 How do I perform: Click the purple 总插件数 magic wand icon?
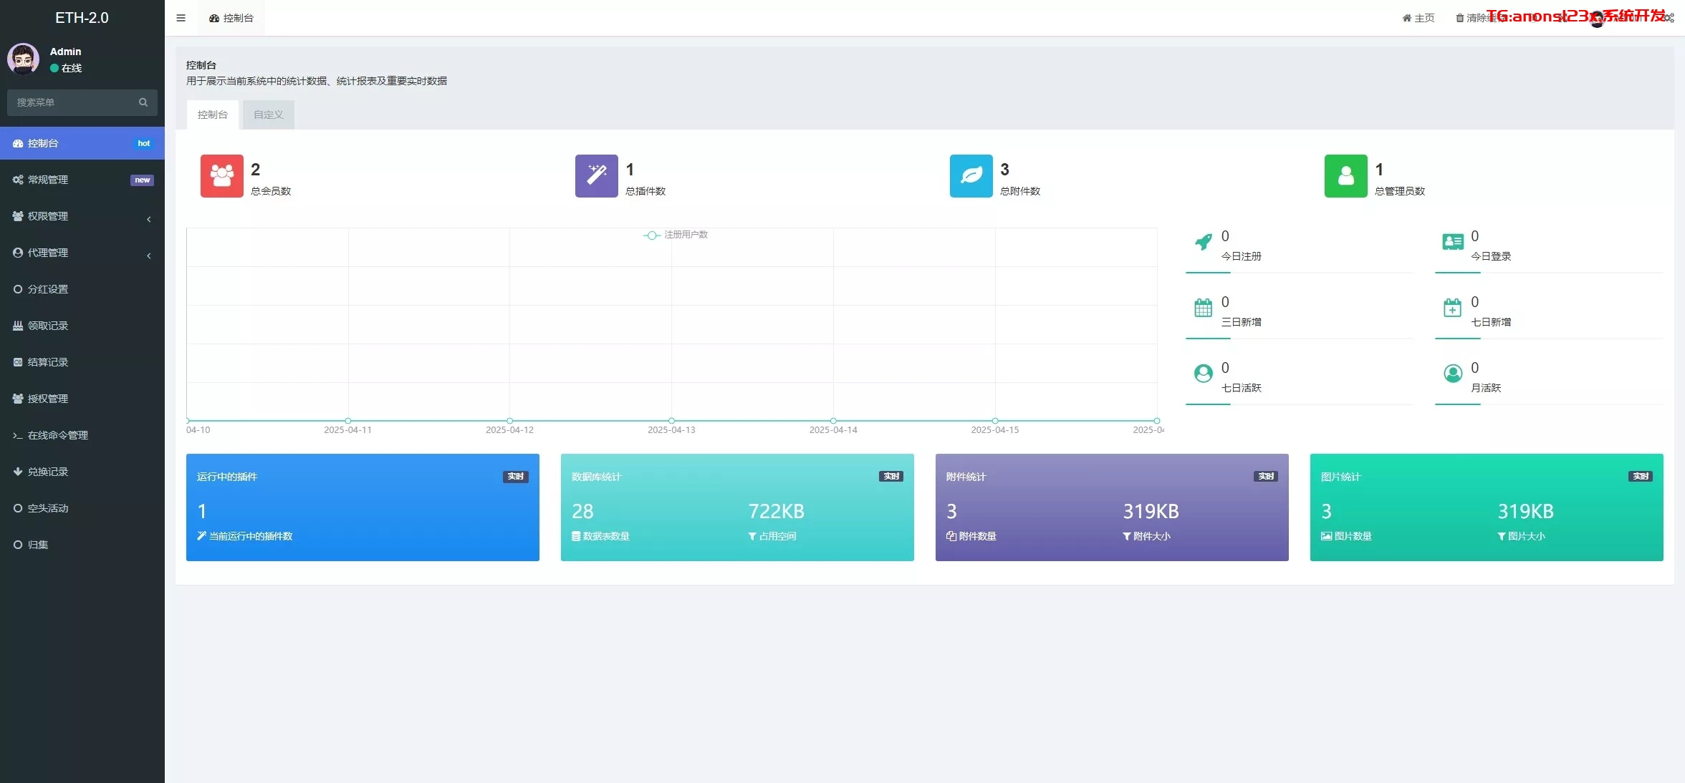point(596,176)
